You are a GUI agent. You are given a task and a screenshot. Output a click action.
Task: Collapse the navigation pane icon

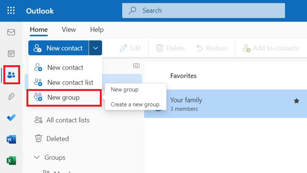tap(136, 66)
